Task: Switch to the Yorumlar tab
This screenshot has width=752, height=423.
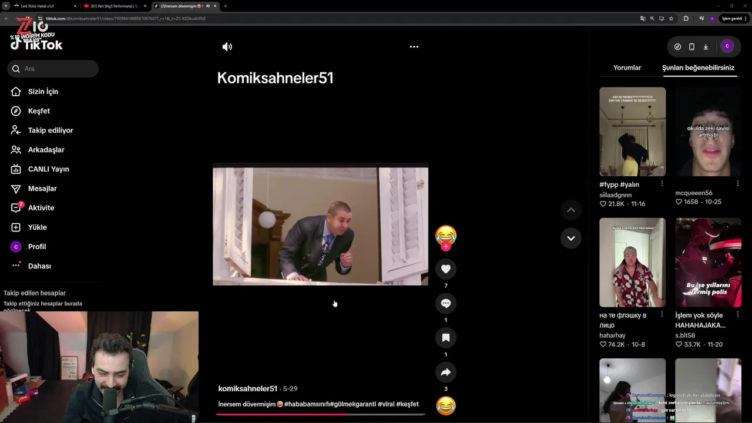Action: click(x=627, y=68)
